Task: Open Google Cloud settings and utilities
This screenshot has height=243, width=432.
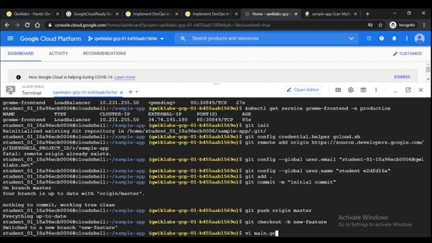Action: [406, 38]
